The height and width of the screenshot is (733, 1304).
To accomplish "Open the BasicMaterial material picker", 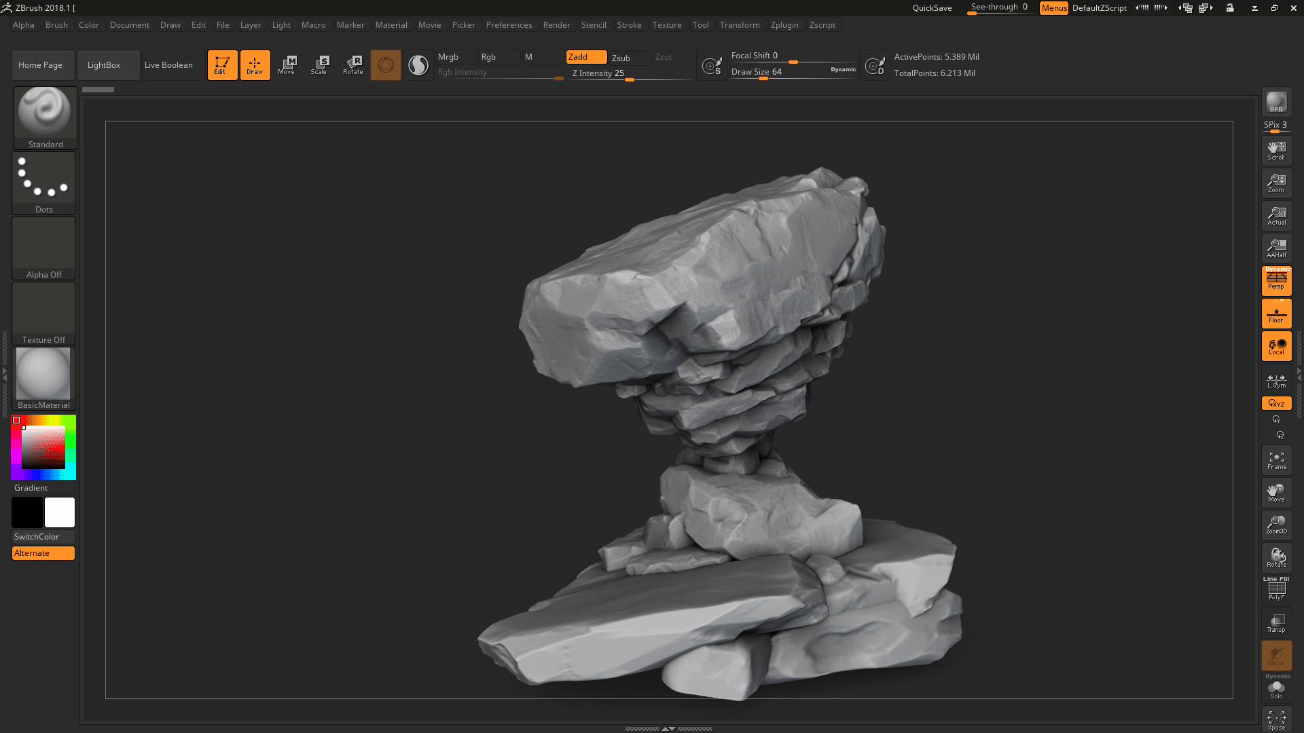I will point(43,378).
